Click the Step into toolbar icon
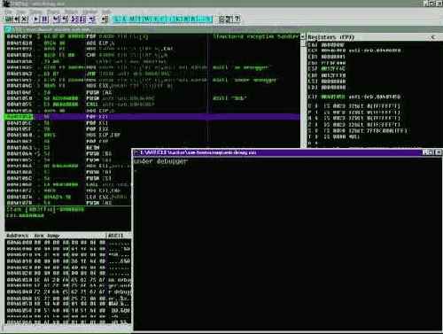443x334 pixels. (x=57, y=19)
